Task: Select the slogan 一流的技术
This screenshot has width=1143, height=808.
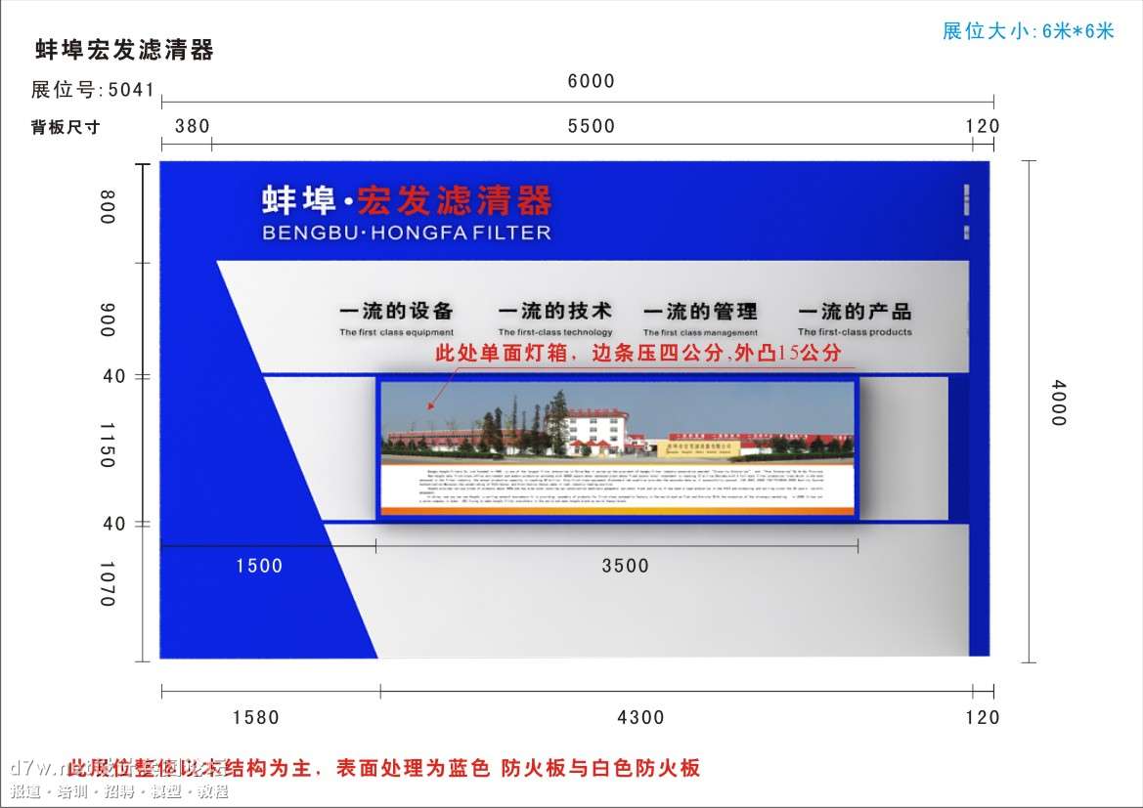Action: [x=555, y=311]
